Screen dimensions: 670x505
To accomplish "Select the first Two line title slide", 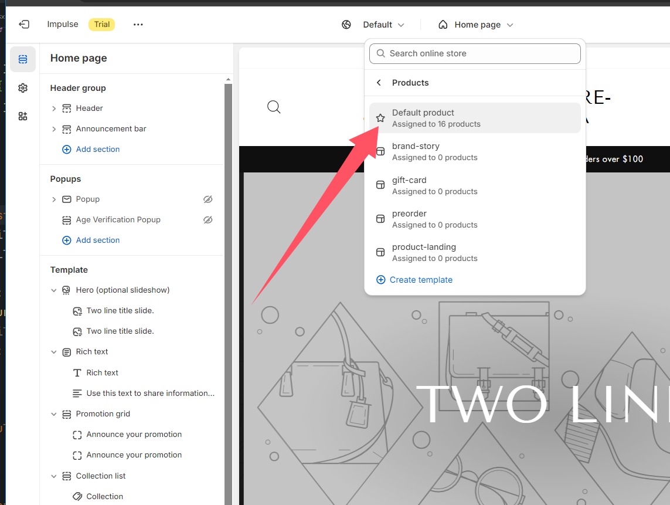I will [120, 310].
